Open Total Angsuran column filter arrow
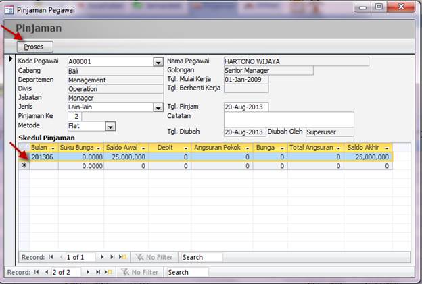Image resolution: width=422 pixels, height=284 pixels. tap(338, 148)
